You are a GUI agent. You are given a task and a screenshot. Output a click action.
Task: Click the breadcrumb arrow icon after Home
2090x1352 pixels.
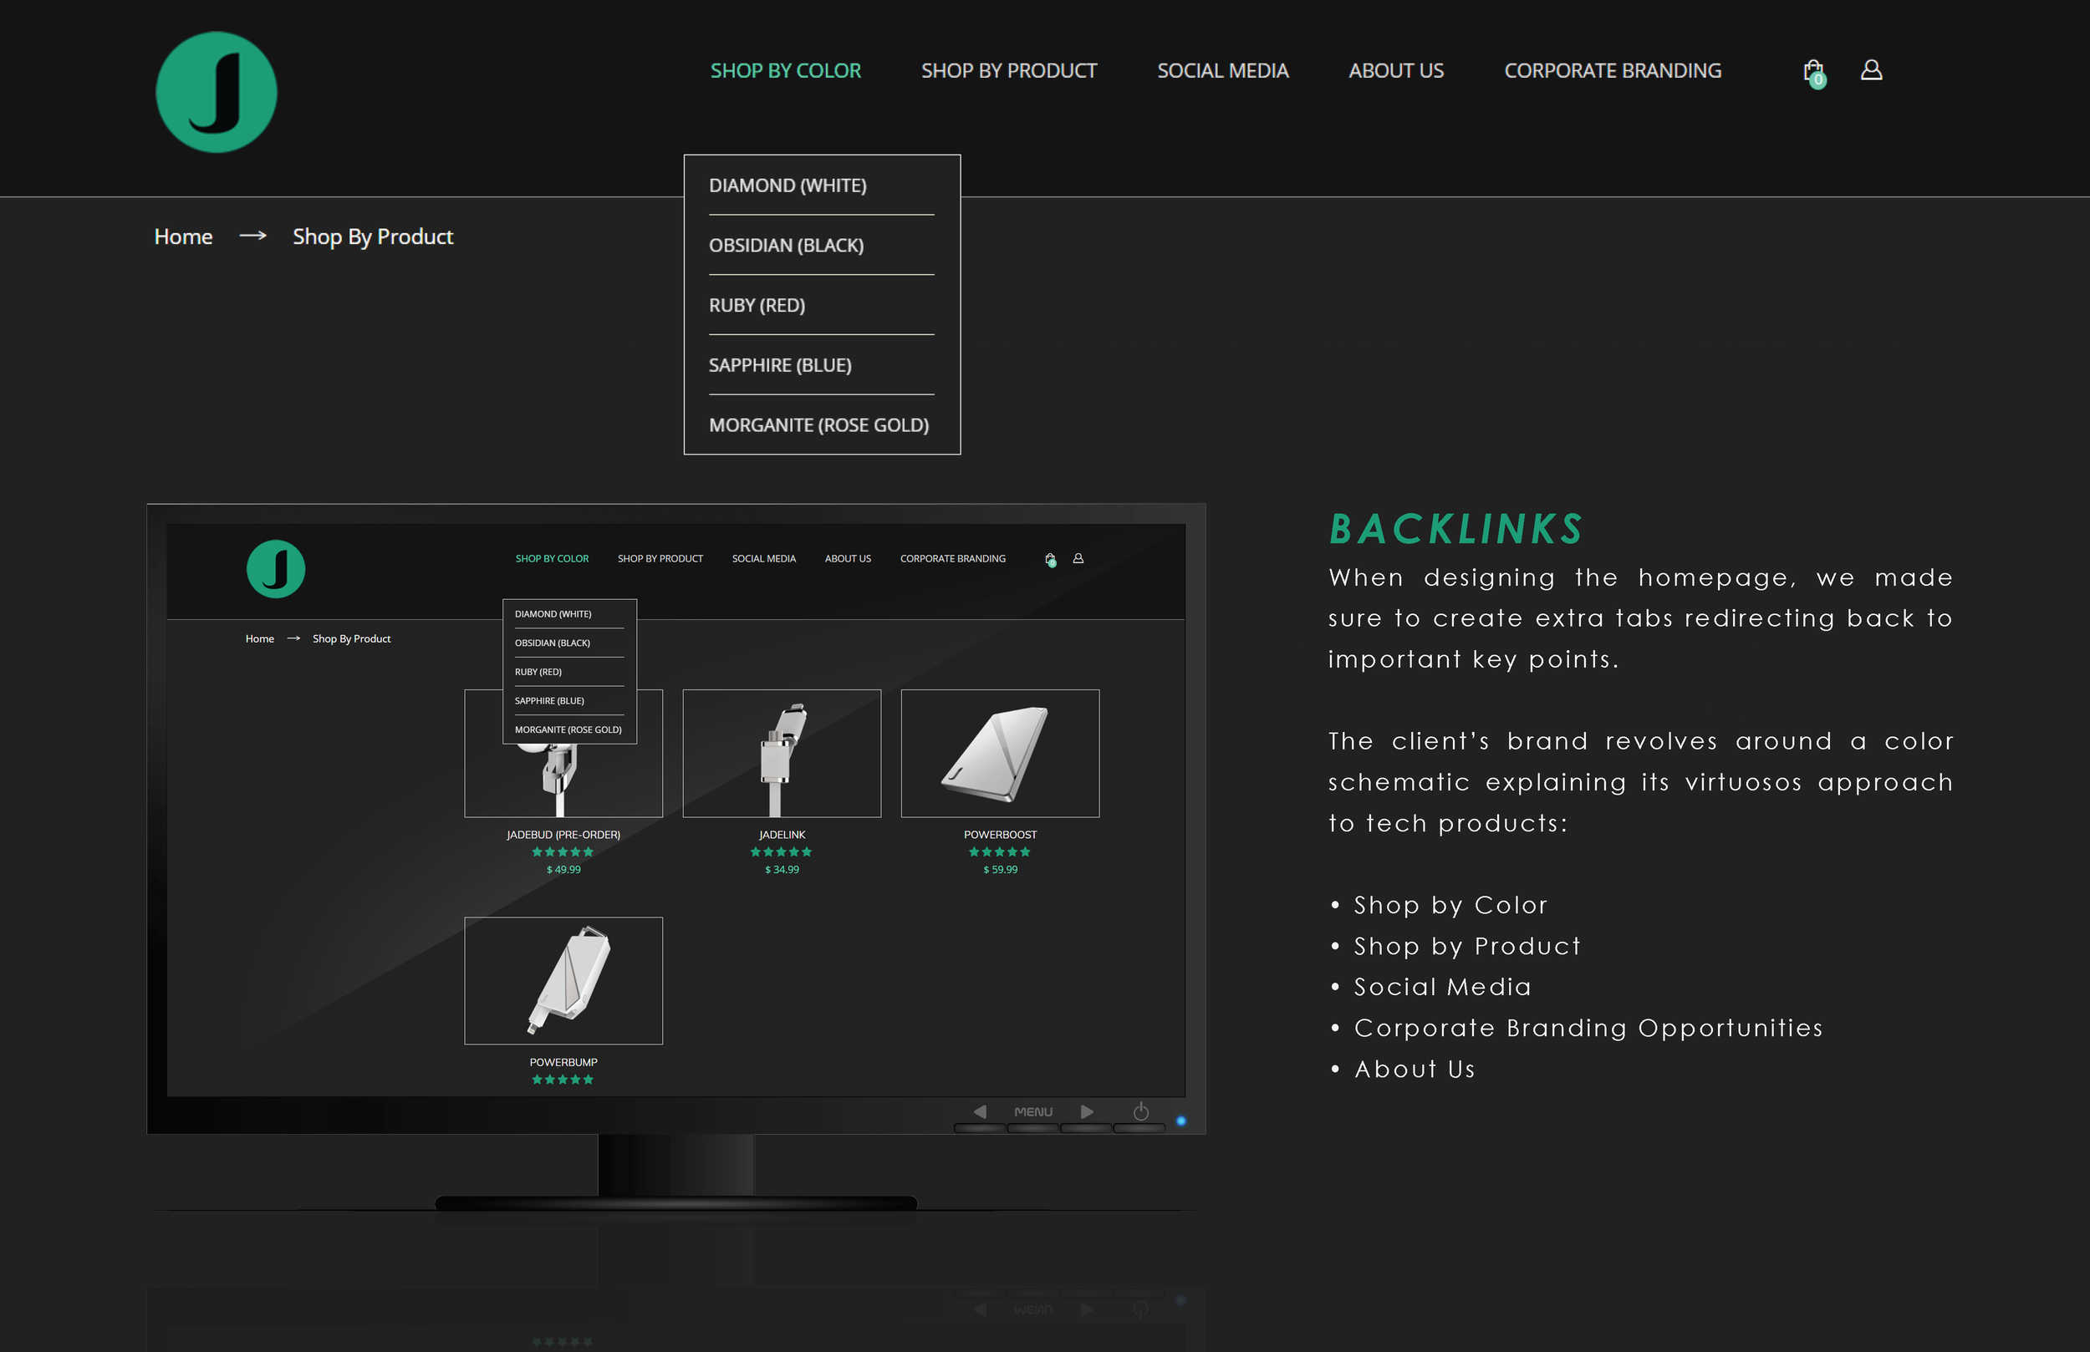[x=253, y=236]
